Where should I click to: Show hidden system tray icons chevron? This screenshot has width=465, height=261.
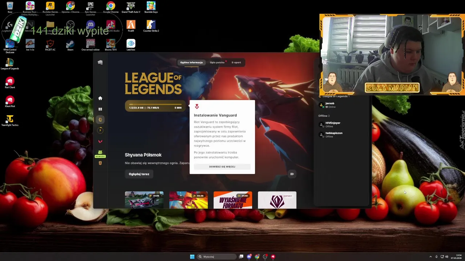tap(430, 257)
